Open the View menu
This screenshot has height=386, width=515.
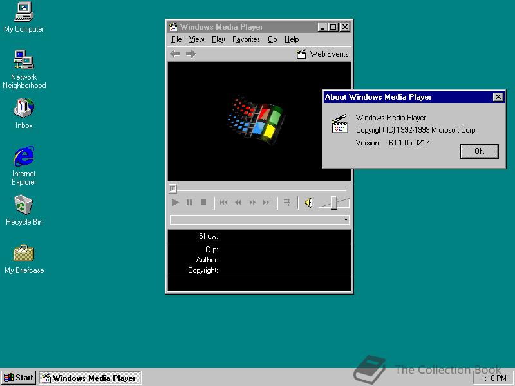click(196, 39)
